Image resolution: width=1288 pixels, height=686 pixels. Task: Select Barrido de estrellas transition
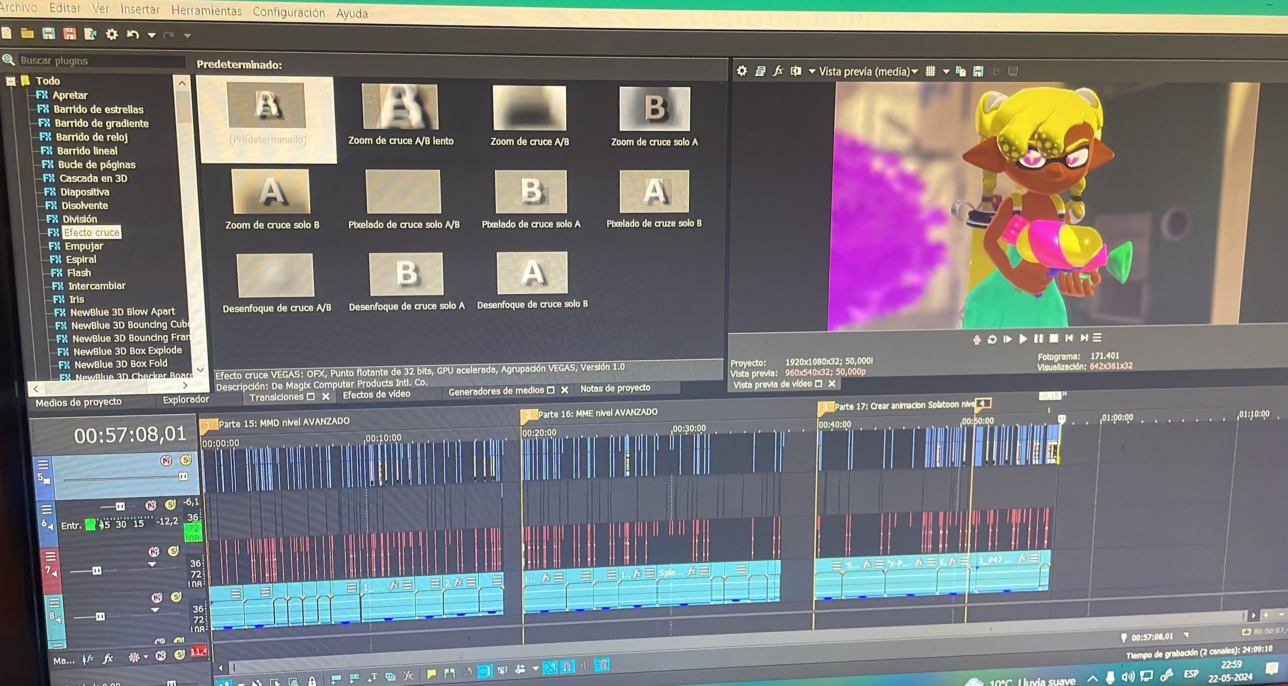pyautogui.click(x=98, y=110)
